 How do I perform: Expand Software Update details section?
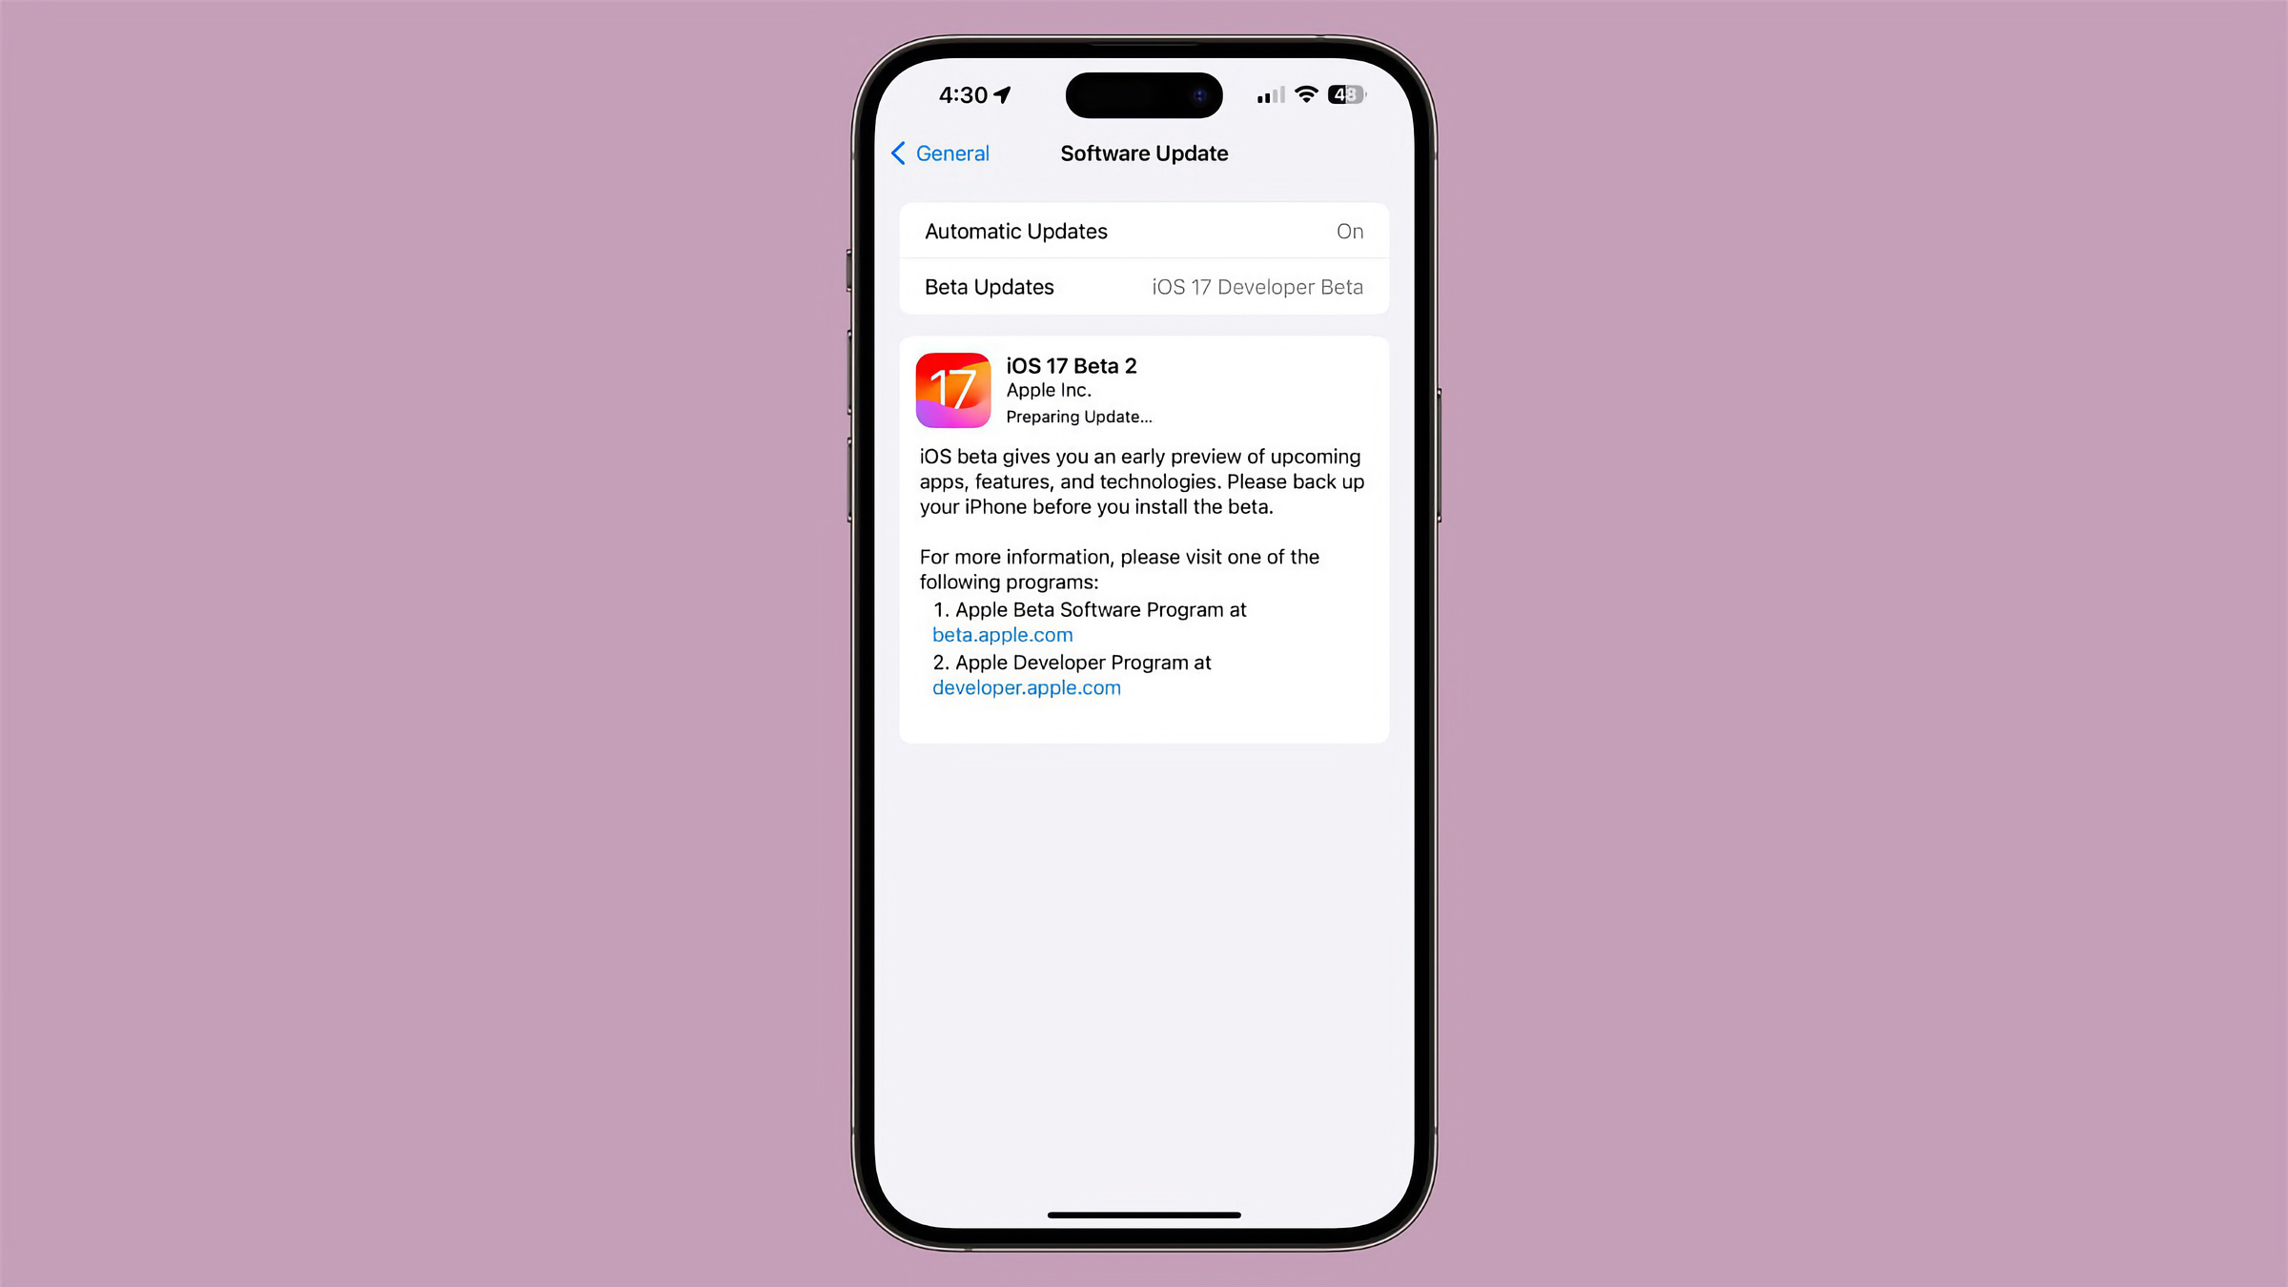[x=1144, y=388]
